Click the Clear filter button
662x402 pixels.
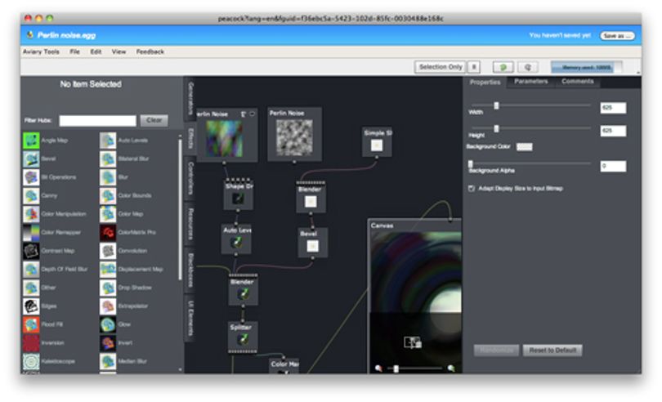[x=154, y=120]
